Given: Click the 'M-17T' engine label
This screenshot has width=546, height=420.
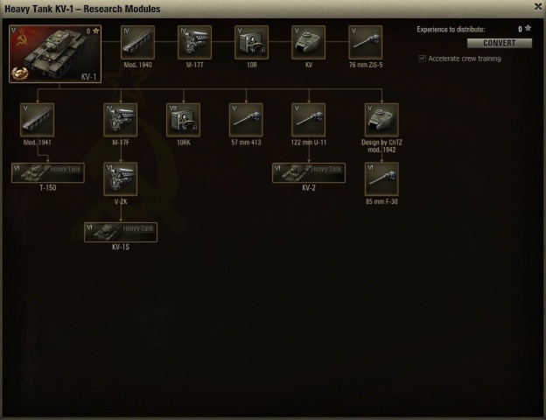Looking at the screenshot, I should point(194,65).
